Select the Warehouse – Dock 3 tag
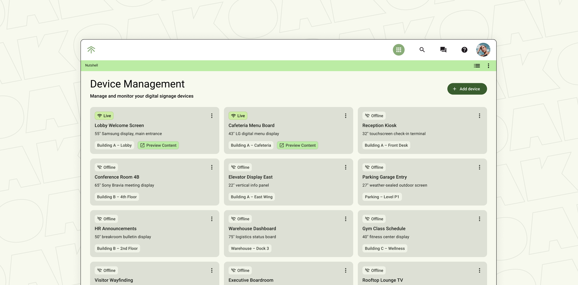The image size is (578, 285). coord(250,248)
